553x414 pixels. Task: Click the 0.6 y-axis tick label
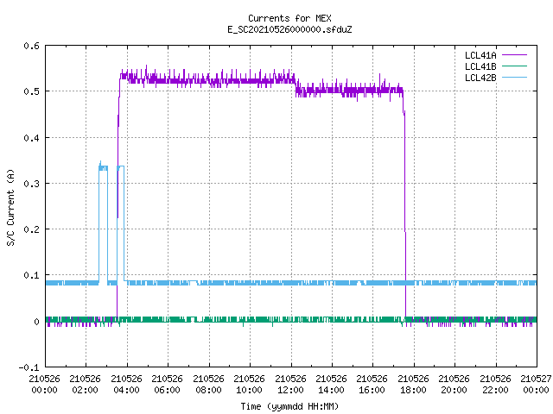(x=31, y=46)
